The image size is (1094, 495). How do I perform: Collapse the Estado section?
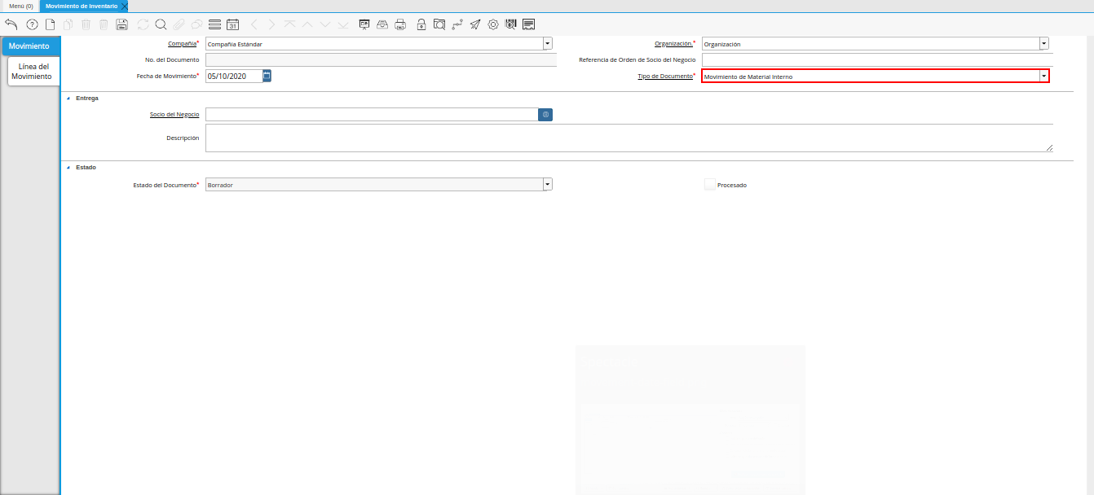(x=68, y=167)
